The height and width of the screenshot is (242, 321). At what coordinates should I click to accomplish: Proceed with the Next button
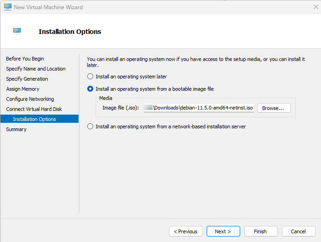[223, 231]
